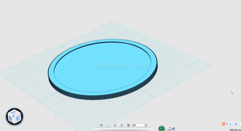Click the dropdown arrow beside 全部
The height and width of the screenshot is (131, 241).
pos(146,125)
